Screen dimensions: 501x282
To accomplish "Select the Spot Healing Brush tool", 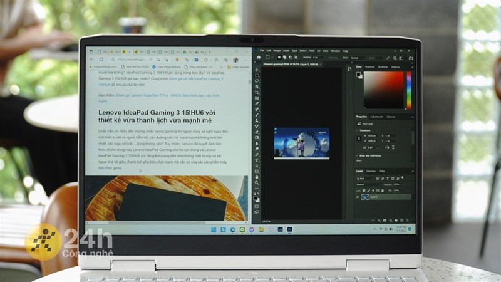I will tap(257, 109).
